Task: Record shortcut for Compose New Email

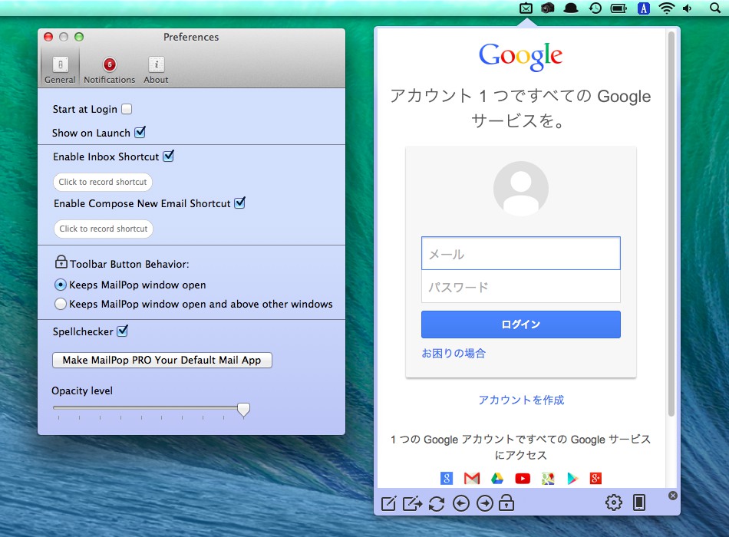Action: pyautogui.click(x=104, y=229)
